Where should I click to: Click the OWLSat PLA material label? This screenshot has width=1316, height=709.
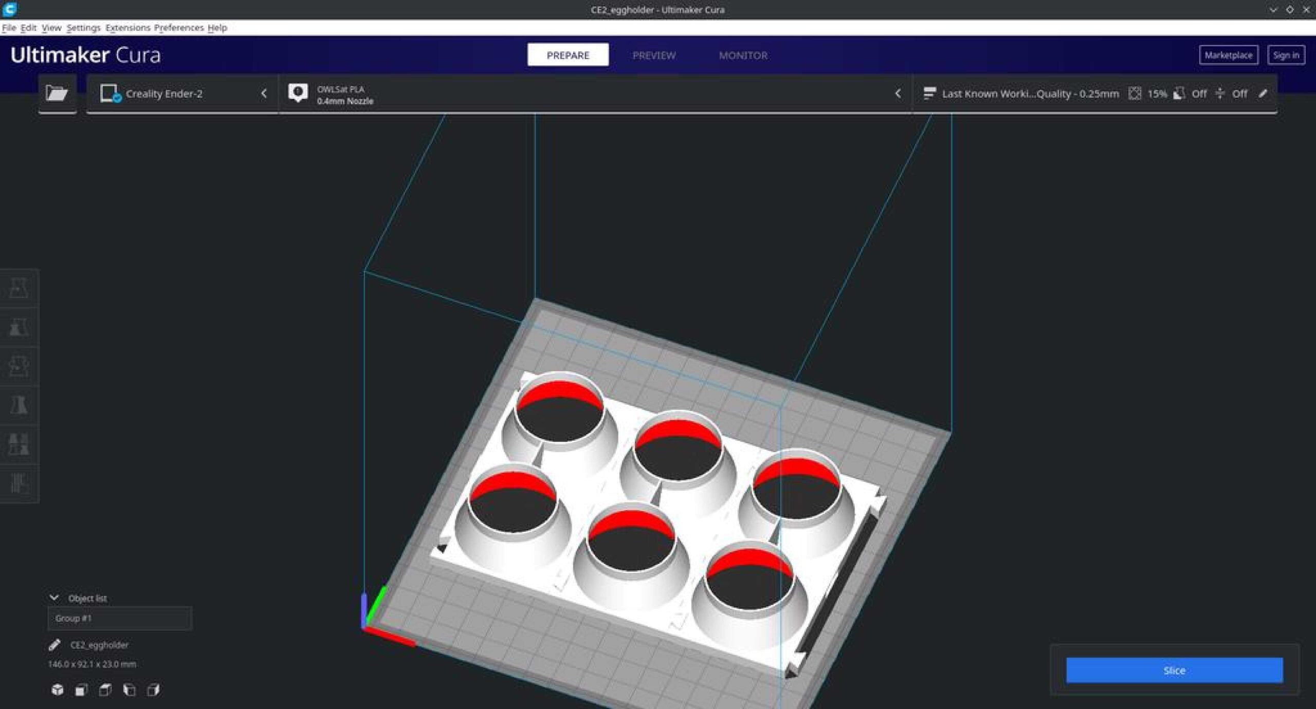tap(340, 89)
